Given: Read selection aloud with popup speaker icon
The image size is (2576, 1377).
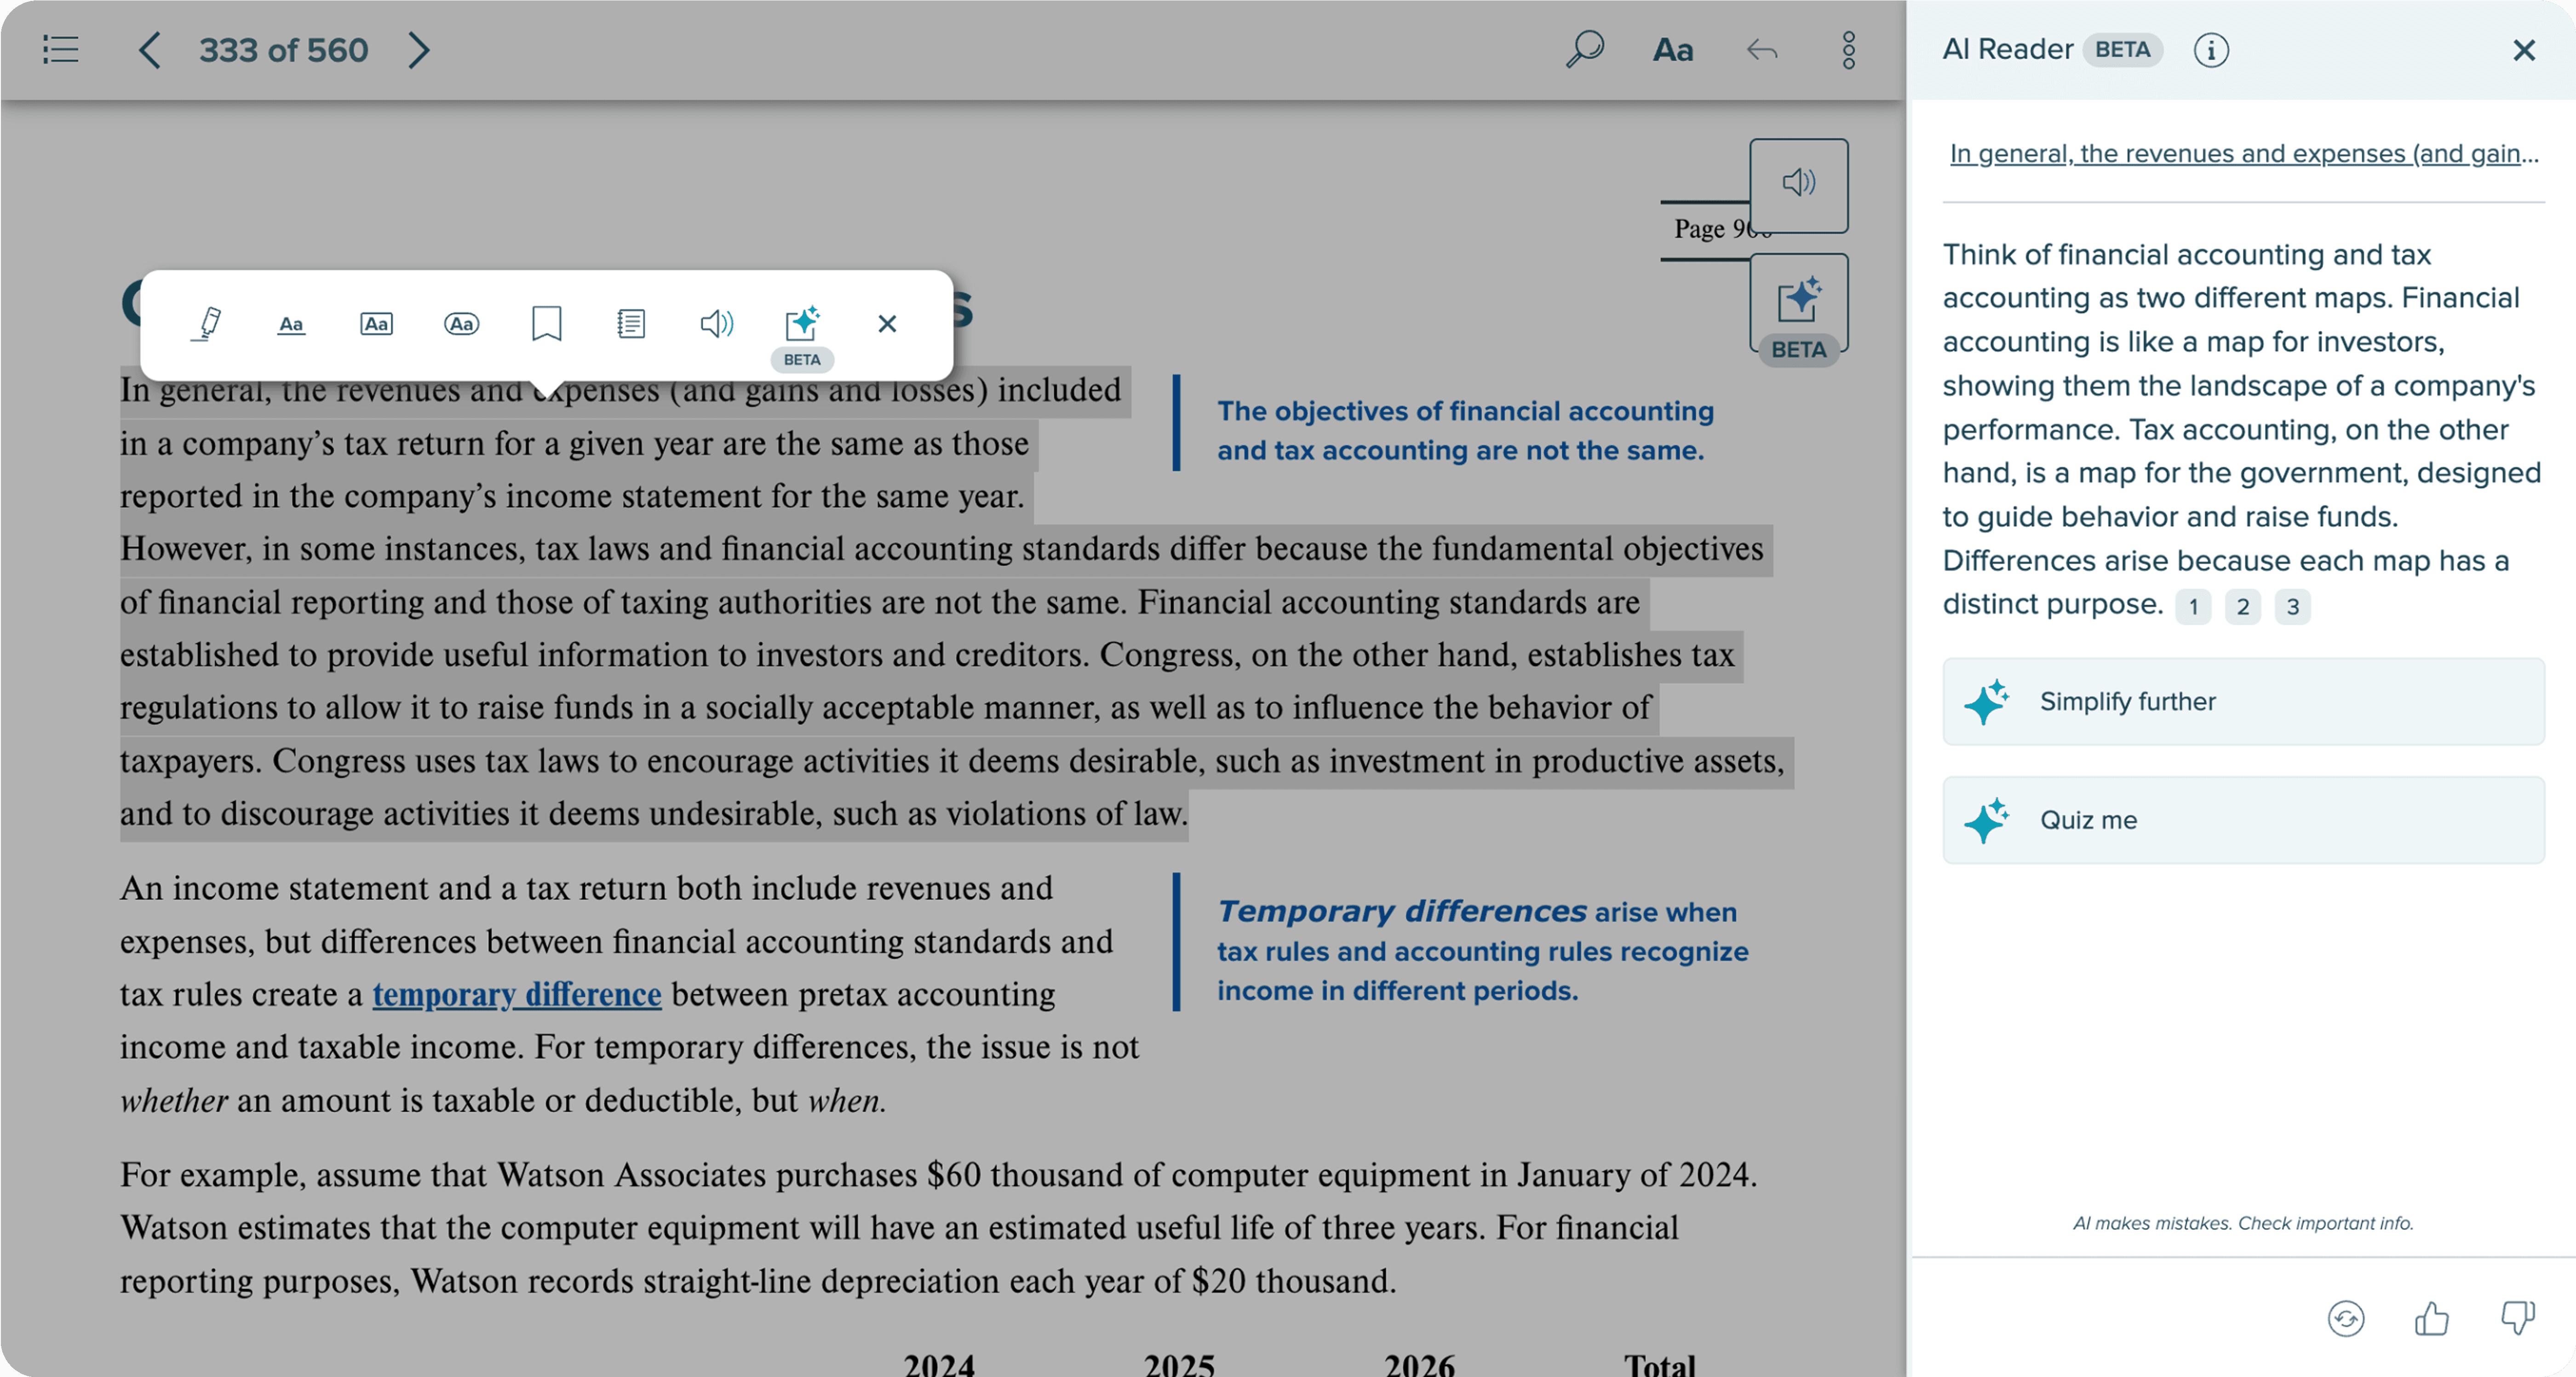Looking at the screenshot, I should tap(716, 324).
